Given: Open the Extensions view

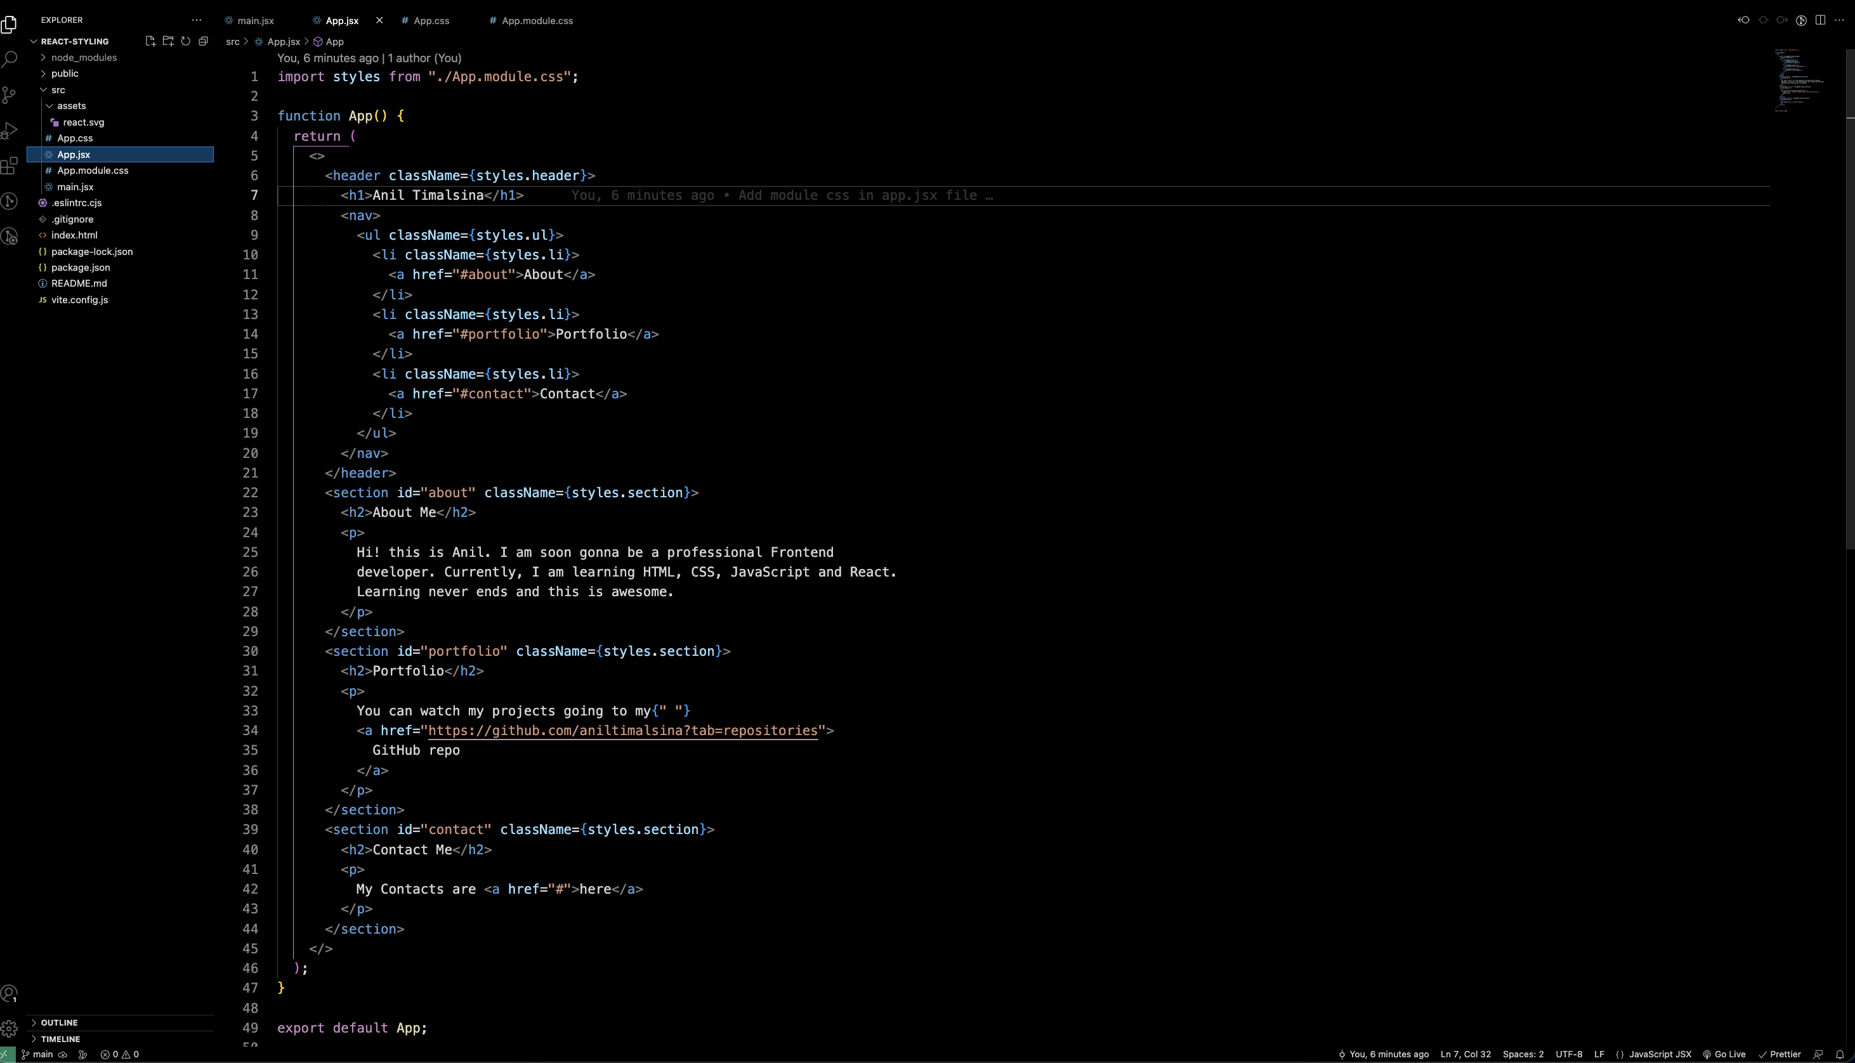Looking at the screenshot, I should (10, 166).
